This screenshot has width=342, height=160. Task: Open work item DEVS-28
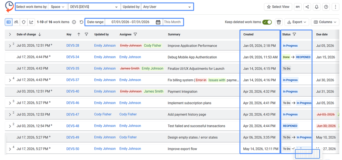(x=73, y=46)
